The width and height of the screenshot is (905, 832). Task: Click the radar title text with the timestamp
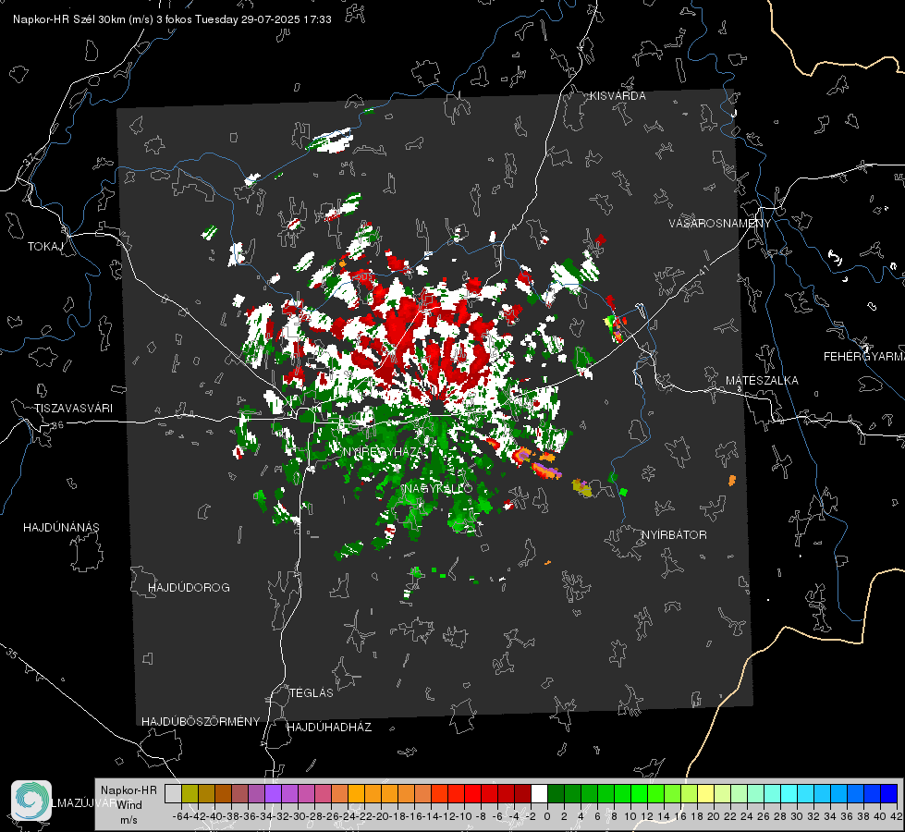pos(172,19)
